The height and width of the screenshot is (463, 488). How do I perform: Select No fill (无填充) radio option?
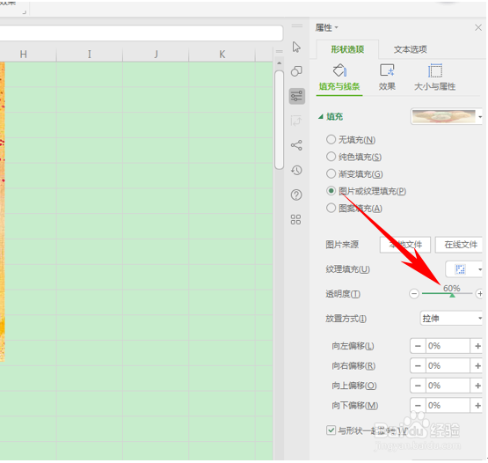pos(331,139)
